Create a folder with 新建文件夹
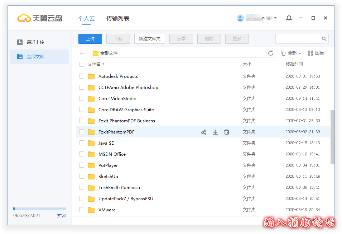Screen dimensions: 342x234 click(x=150, y=39)
